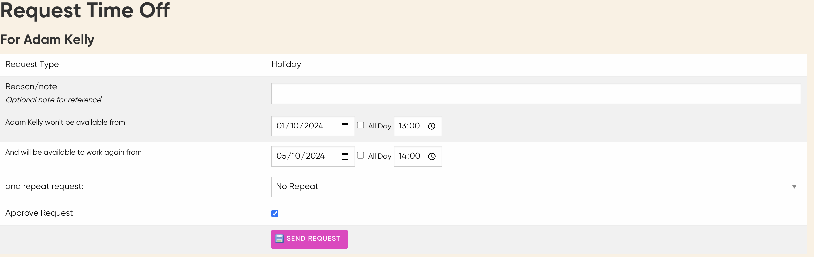Open the calendar picker for the 01/10/2024 date

tap(345, 126)
